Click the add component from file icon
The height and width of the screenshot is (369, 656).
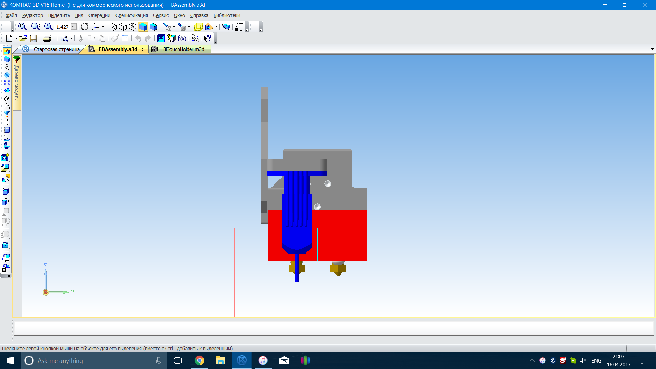click(5, 167)
